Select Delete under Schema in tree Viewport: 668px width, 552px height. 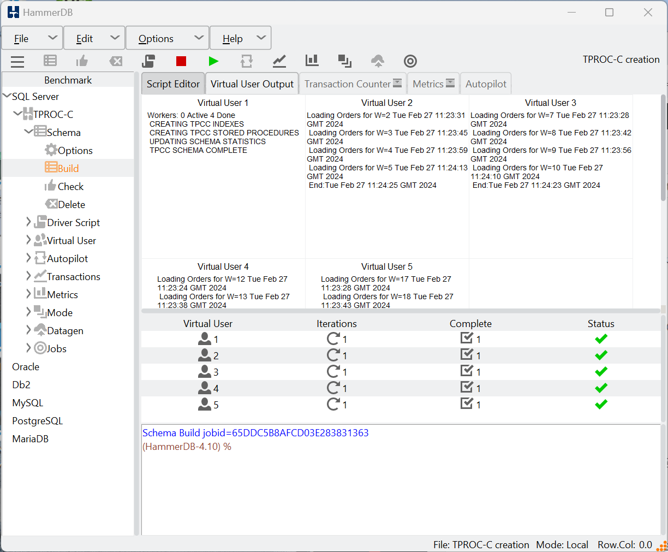(x=71, y=204)
